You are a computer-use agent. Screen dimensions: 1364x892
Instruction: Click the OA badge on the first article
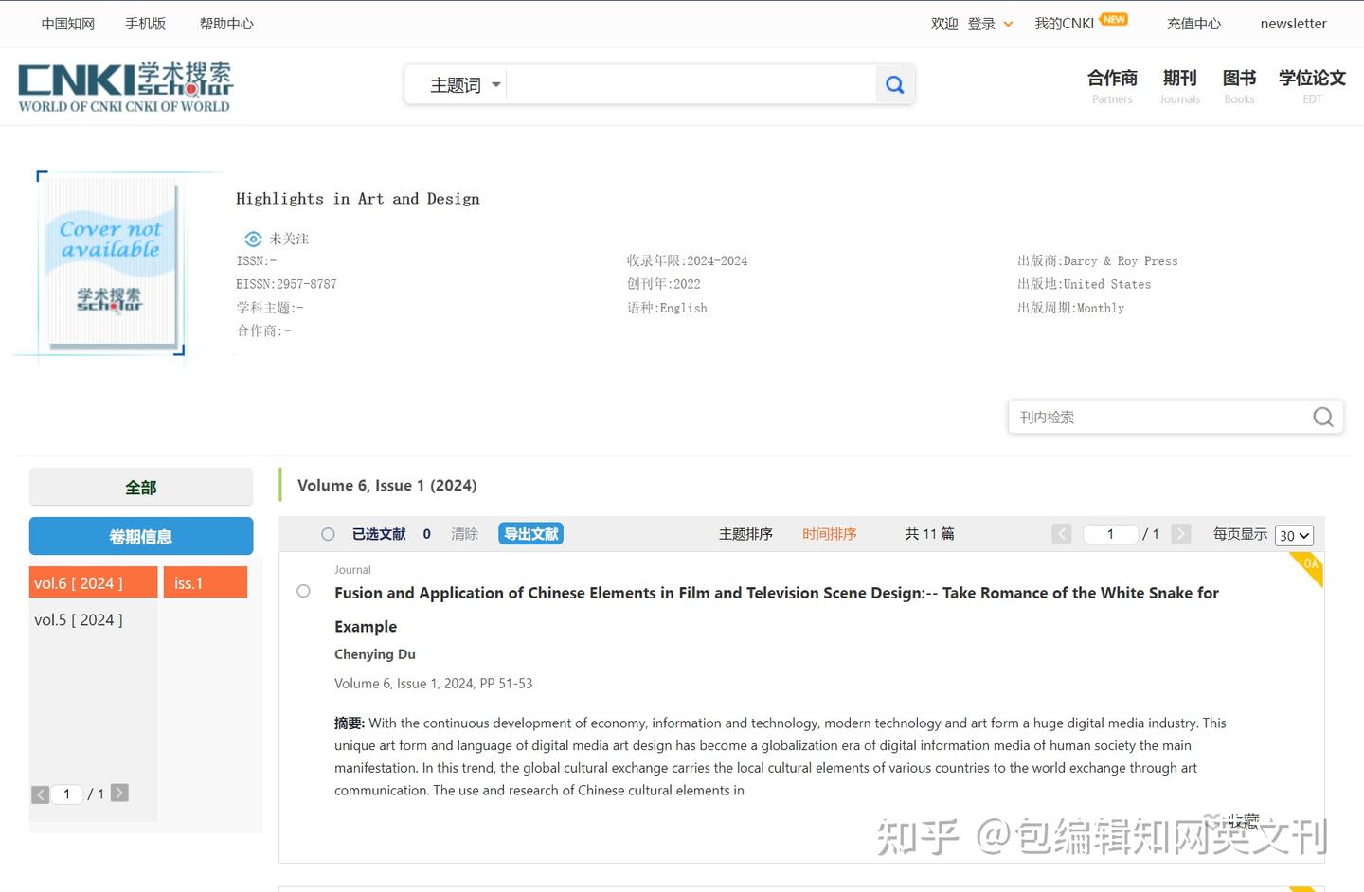click(x=1308, y=565)
